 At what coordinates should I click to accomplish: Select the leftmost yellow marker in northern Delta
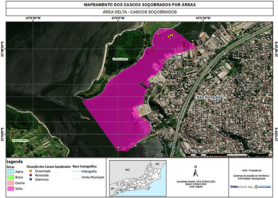click(158, 34)
